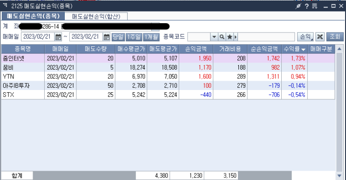Click the 1주일 period button

[x=134, y=37]
